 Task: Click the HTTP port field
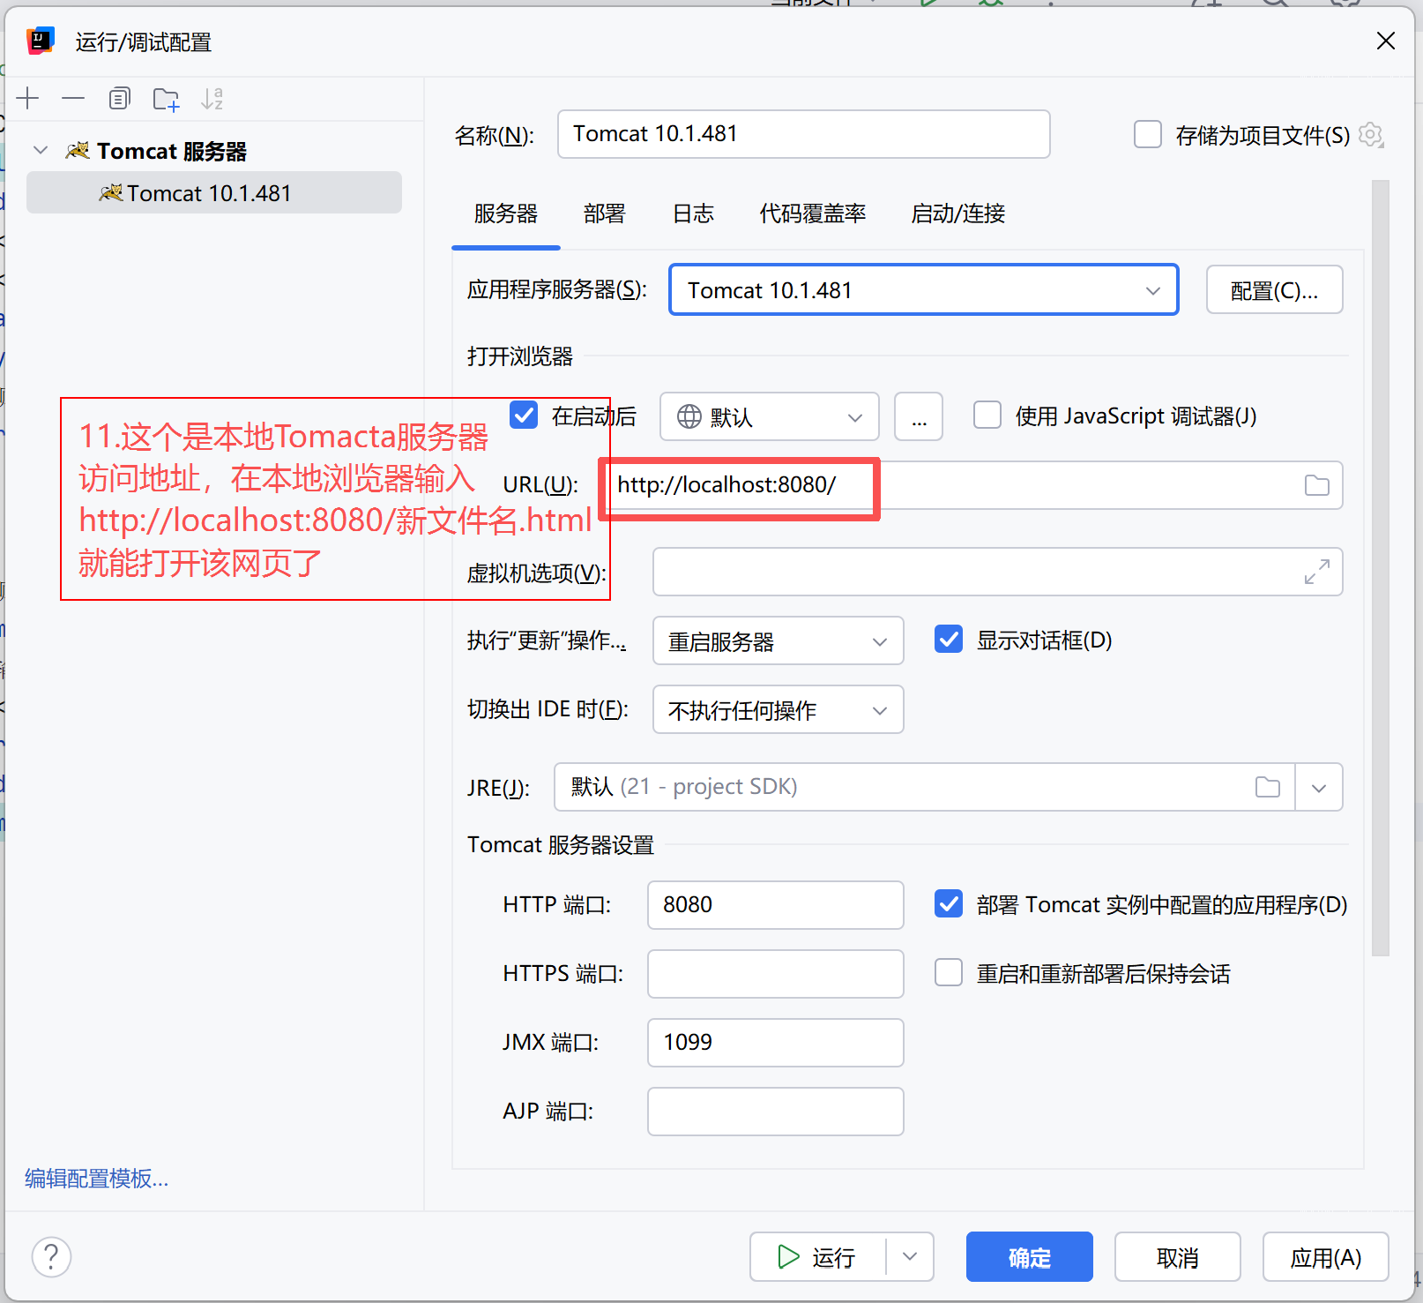pos(776,905)
